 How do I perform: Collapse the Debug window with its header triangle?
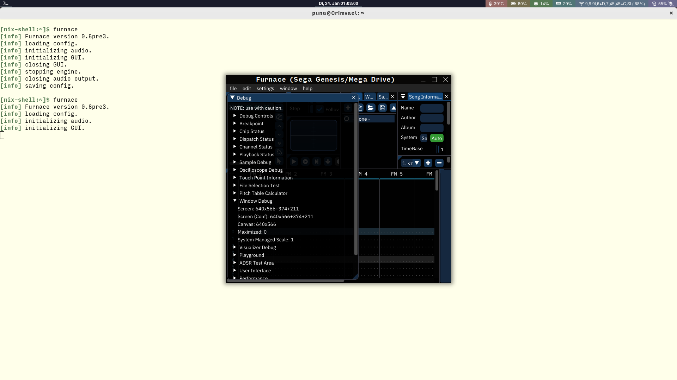click(232, 98)
